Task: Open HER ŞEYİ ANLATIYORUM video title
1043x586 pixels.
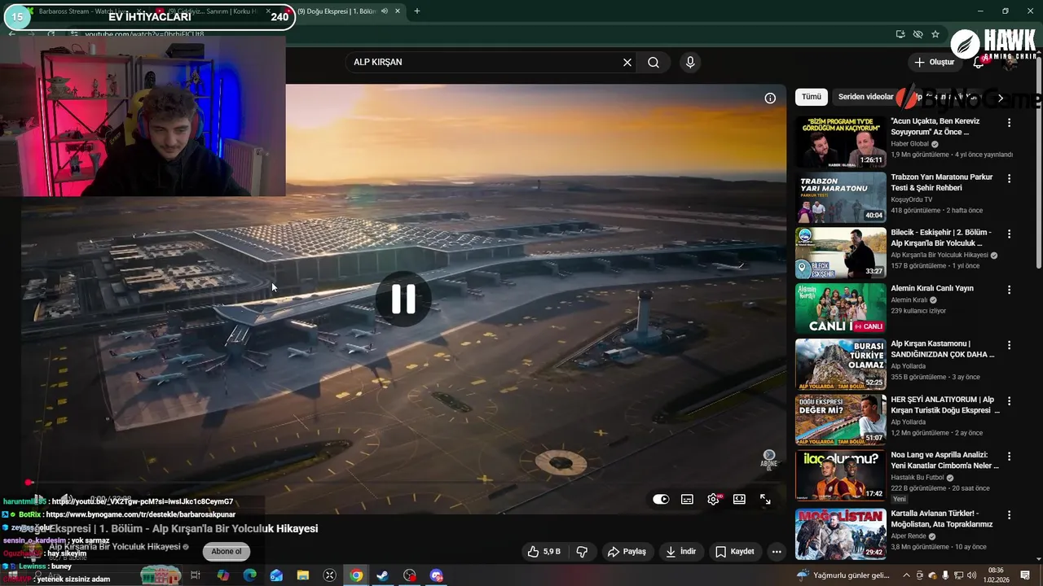Action: click(x=944, y=405)
